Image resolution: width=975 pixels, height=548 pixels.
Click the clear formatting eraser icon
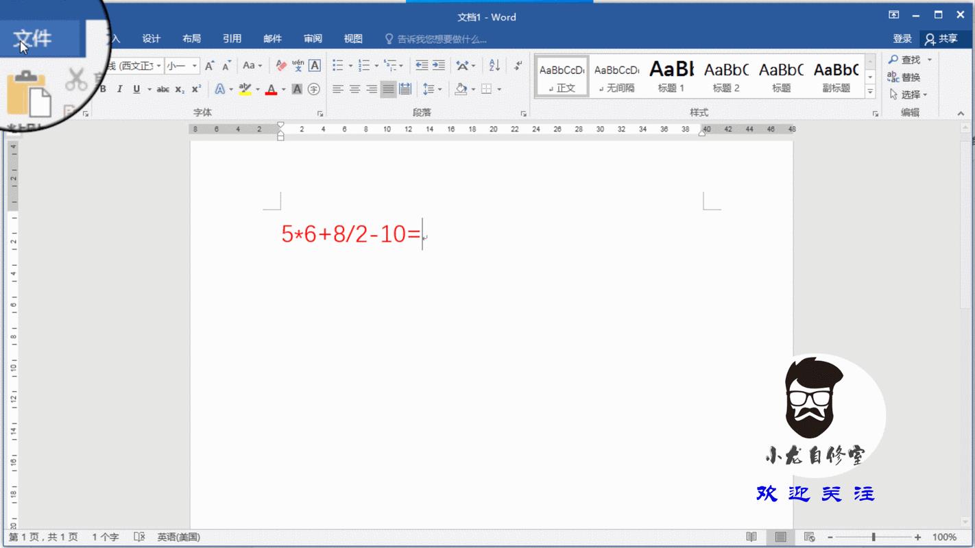pyautogui.click(x=281, y=66)
